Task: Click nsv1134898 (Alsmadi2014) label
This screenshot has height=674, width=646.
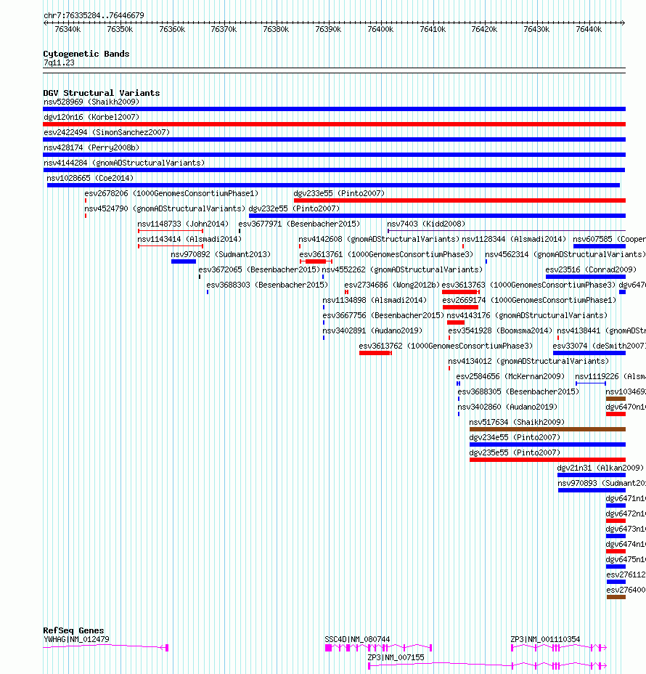Action: point(375,300)
